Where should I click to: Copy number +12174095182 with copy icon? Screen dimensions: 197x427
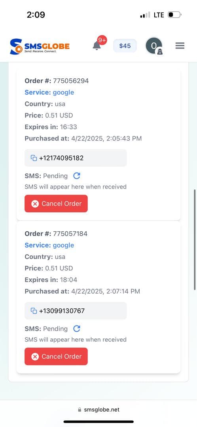pos(34,158)
